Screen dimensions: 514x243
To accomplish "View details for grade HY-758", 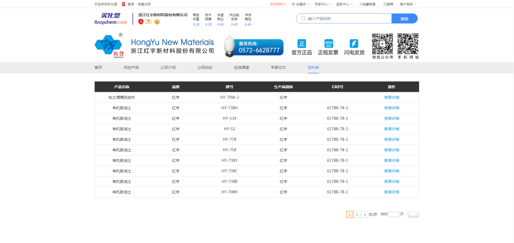I will [x=392, y=150].
